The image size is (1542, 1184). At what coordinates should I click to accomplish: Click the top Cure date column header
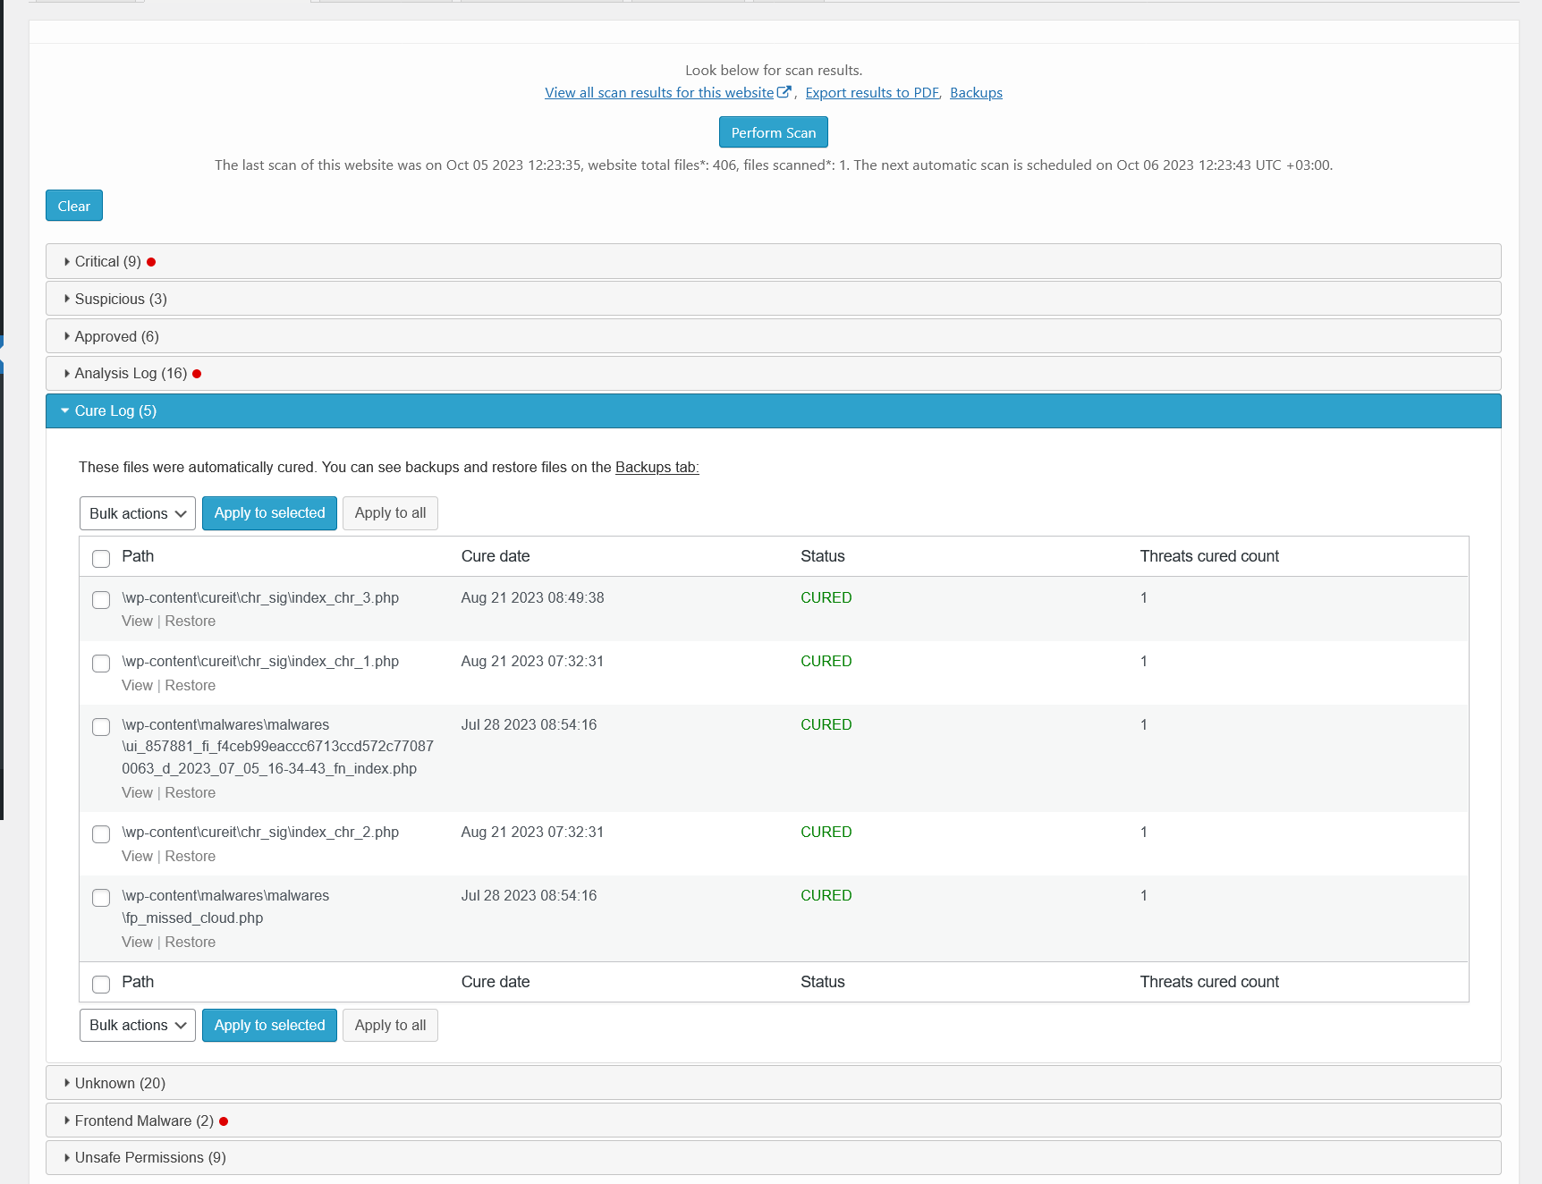(x=496, y=556)
